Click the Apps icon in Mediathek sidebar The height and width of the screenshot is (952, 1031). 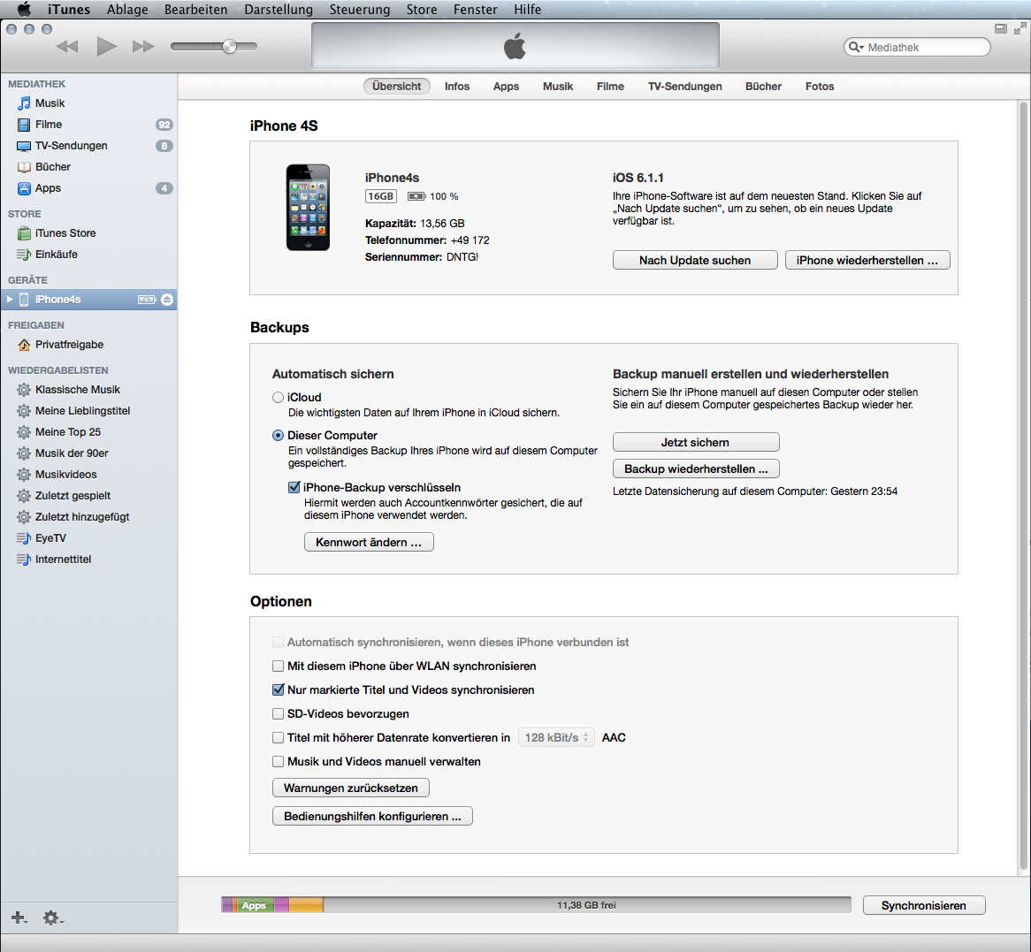[24, 188]
